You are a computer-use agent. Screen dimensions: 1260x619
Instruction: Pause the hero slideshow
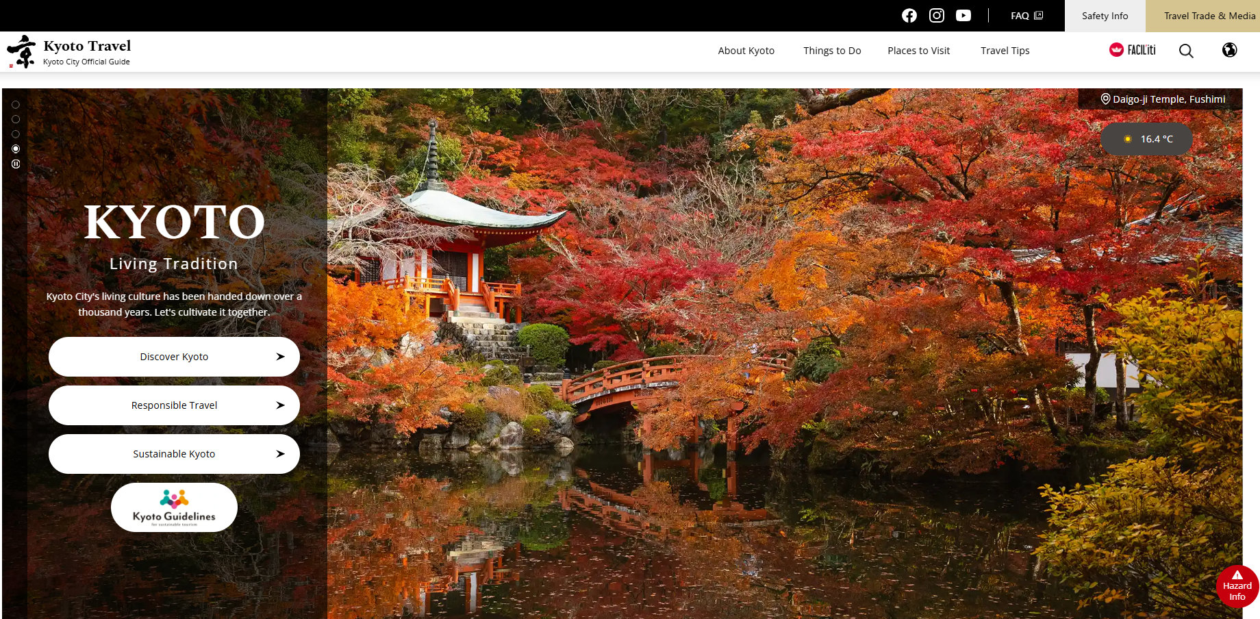click(x=16, y=164)
